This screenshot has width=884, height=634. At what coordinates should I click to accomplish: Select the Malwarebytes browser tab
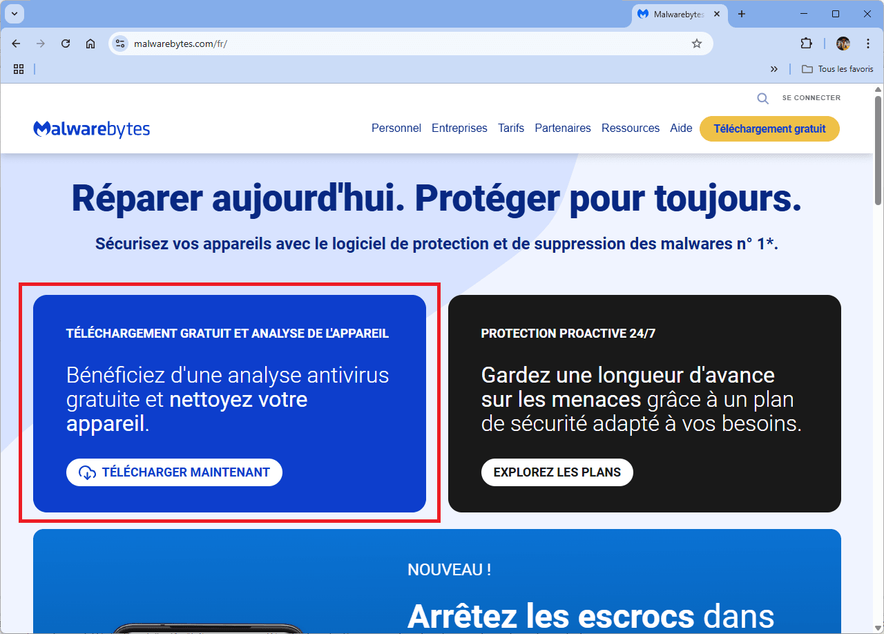coord(680,15)
